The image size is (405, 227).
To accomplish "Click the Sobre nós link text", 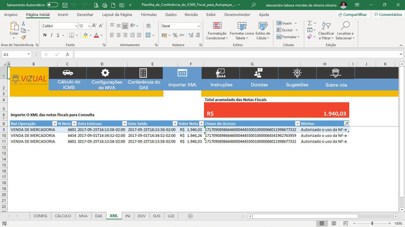I will [x=336, y=85].
